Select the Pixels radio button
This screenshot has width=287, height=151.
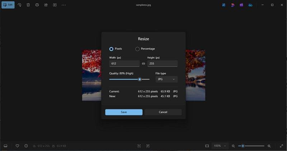[111, 49]
